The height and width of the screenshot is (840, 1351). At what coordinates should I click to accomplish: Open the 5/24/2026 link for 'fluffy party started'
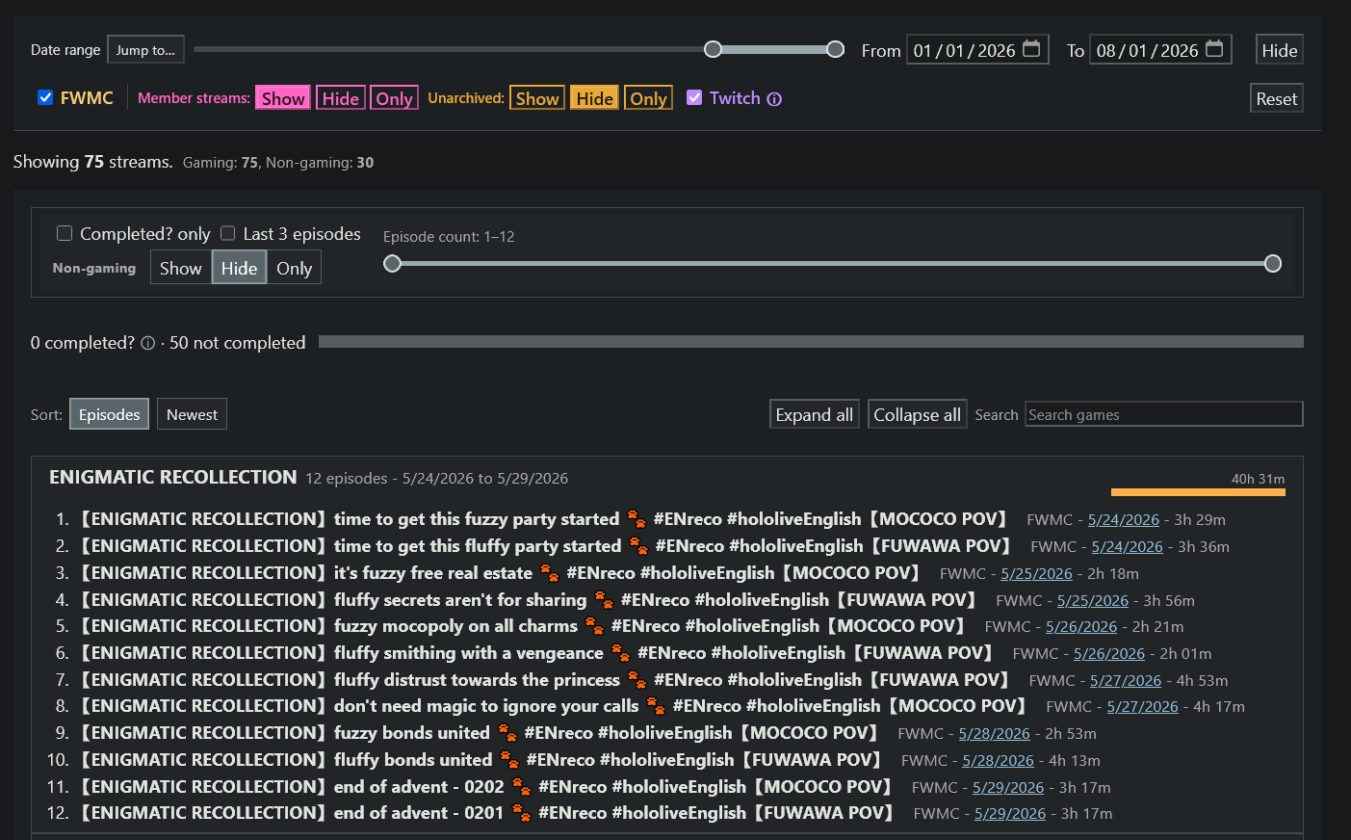coord(1128,547)
